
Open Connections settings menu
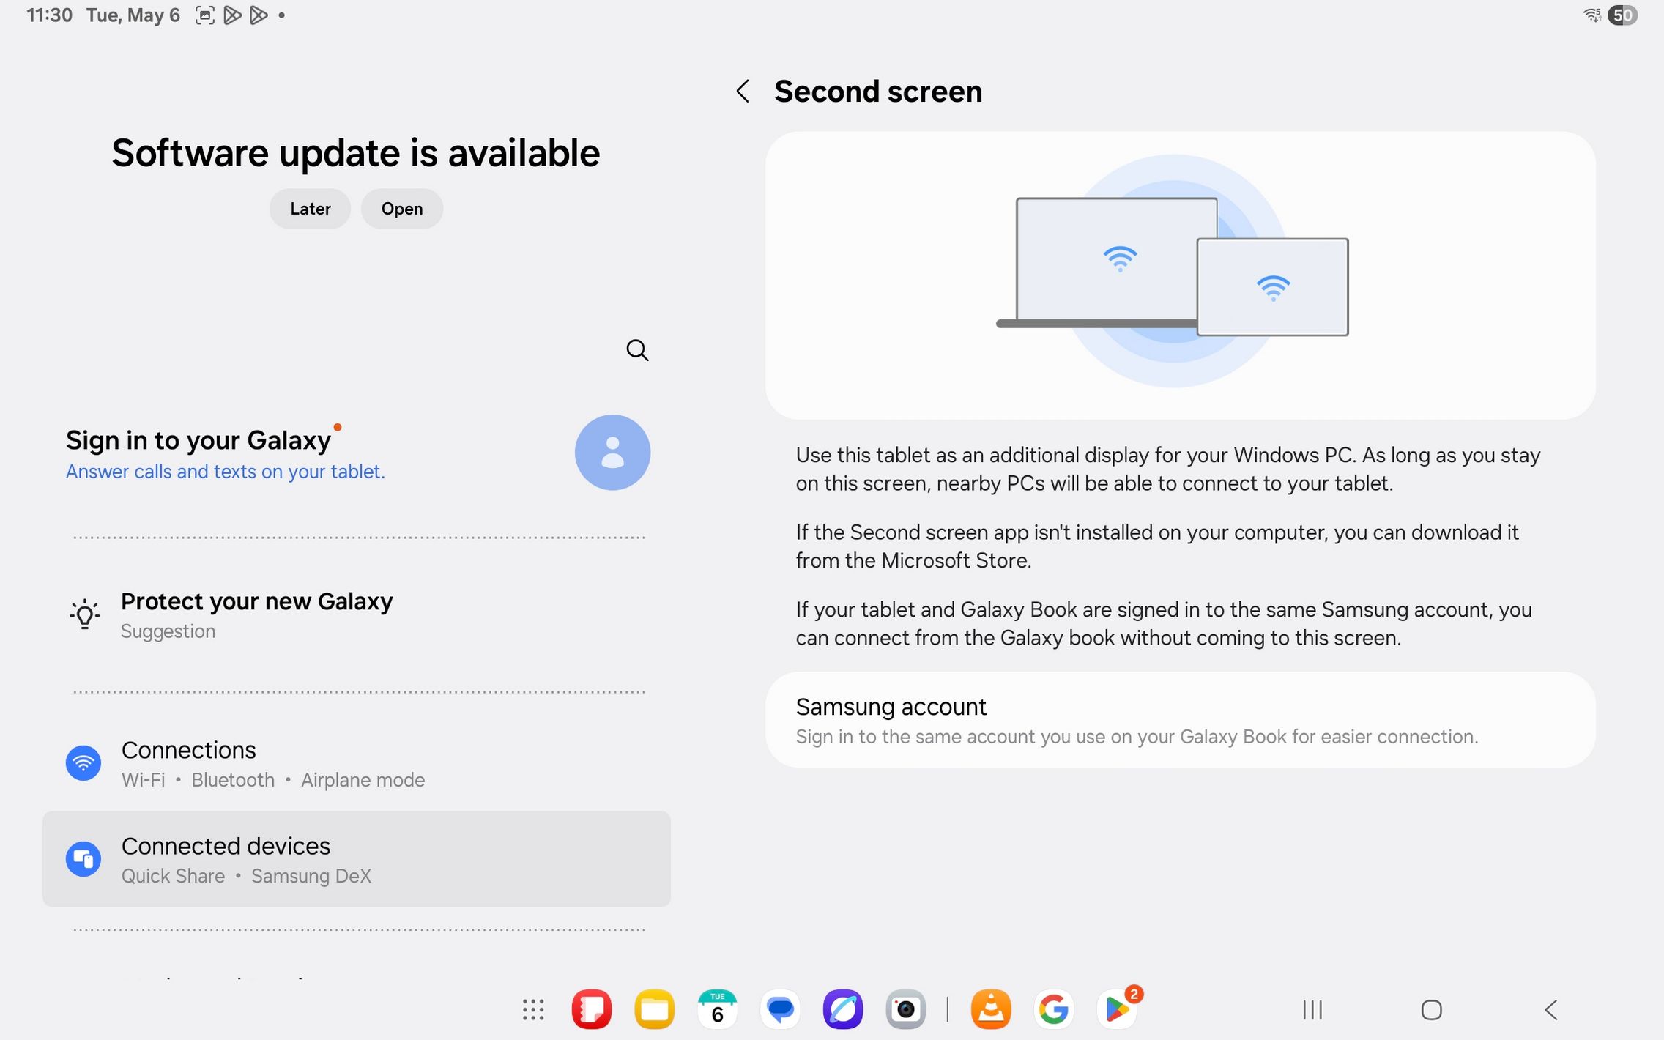coord(357,763)
